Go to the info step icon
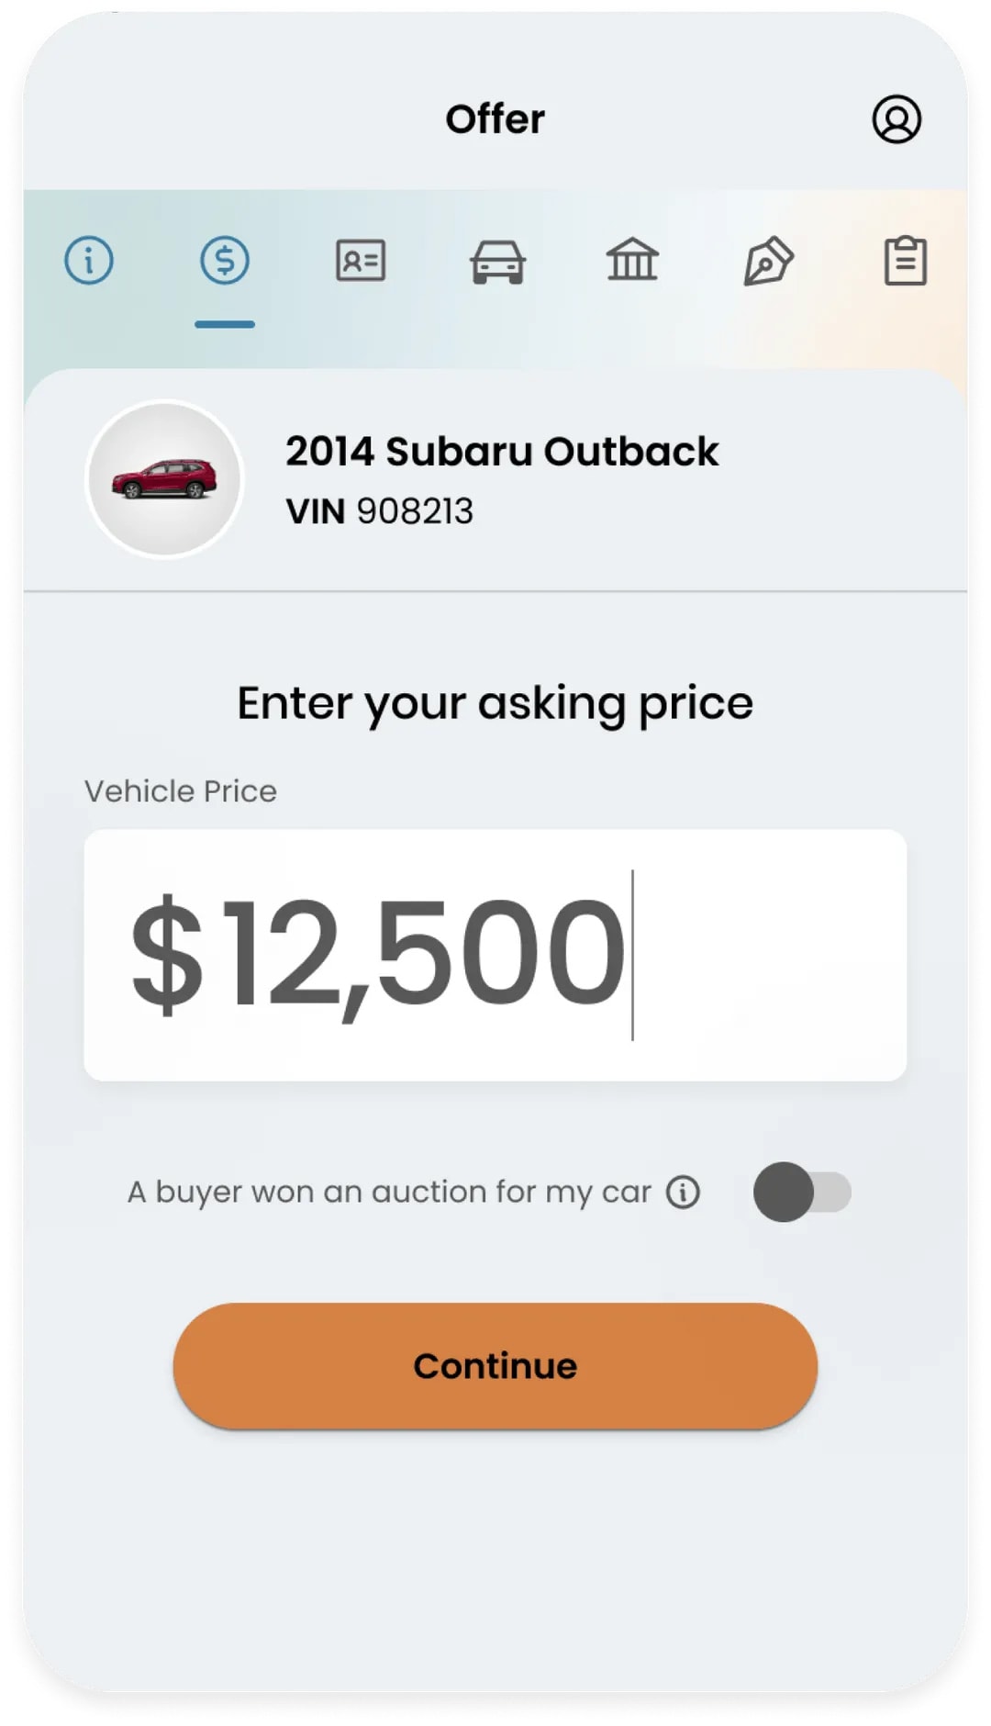This screenshot has height=1726, width=991. click(89, 260)
